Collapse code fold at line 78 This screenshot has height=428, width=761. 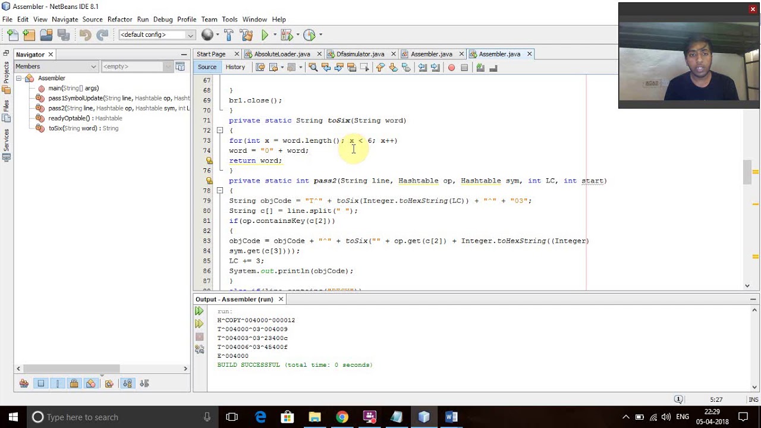tap(219, 190)
